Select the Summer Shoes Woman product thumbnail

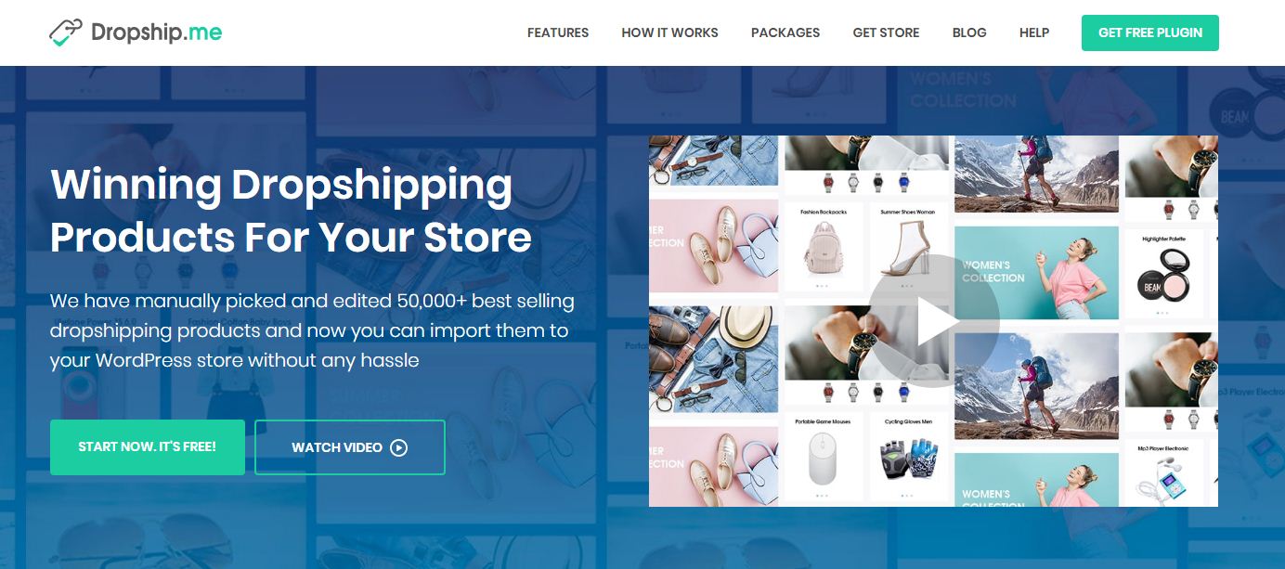tap(907, 248)
